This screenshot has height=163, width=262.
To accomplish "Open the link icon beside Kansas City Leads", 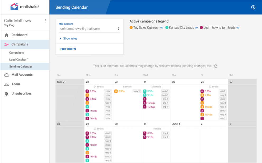I will coord(196,28).
